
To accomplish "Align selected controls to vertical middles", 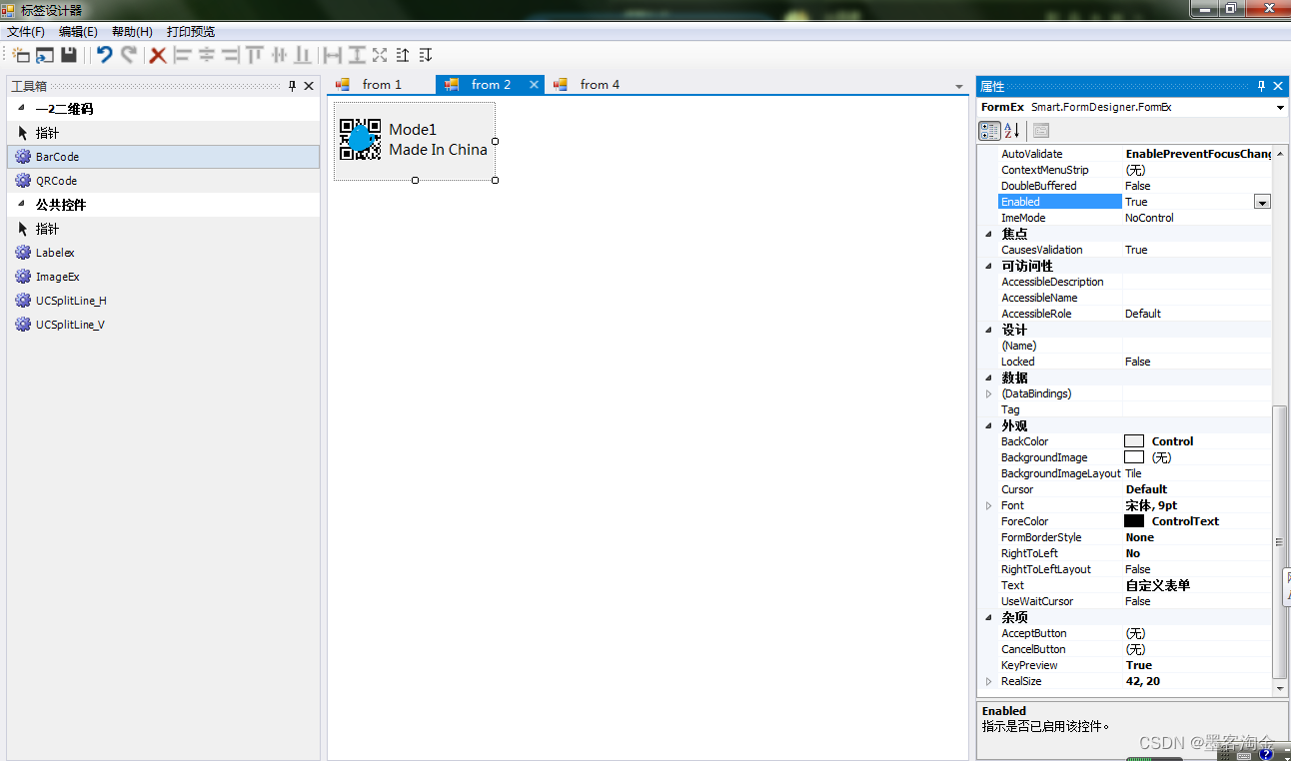I will pyautogui.click(x=279, y=55).
